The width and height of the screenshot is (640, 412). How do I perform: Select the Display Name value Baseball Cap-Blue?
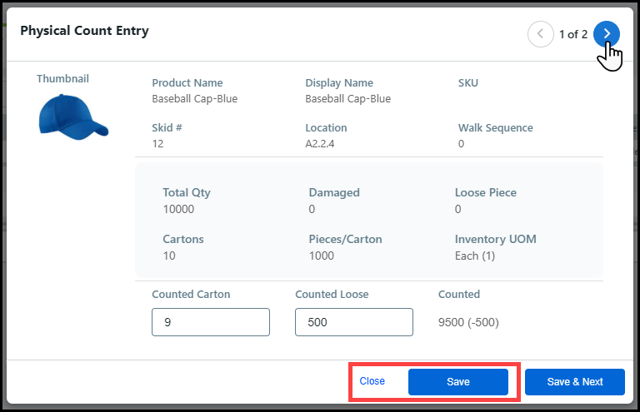pyautogui.click(x=347, y=98)
